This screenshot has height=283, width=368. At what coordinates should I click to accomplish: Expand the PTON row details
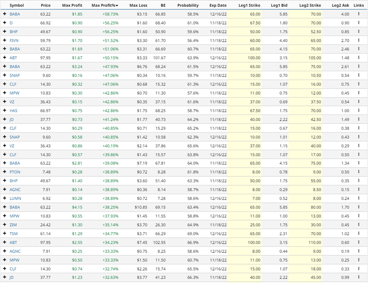pyautogui.click(x=4, y=172)
